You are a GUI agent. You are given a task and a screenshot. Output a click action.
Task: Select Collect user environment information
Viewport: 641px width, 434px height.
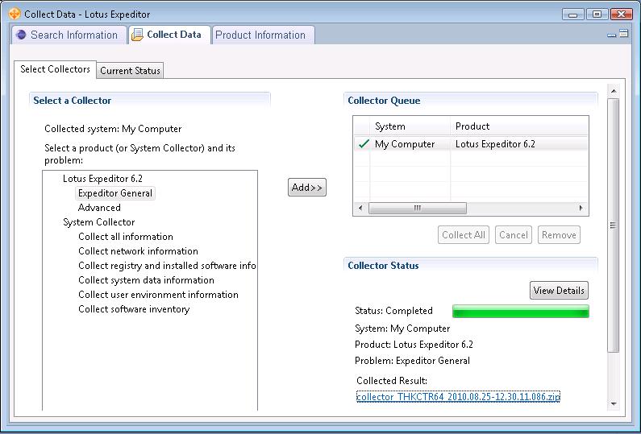[158, 295]
